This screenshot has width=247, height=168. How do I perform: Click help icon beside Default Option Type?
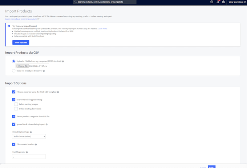[x=31, y=132]
